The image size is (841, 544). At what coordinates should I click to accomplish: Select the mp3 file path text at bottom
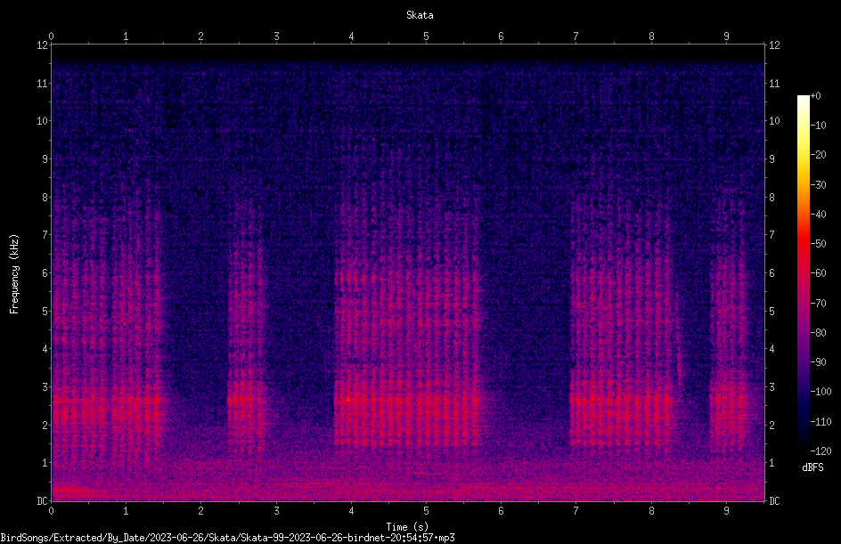click(x=227, y=538)
